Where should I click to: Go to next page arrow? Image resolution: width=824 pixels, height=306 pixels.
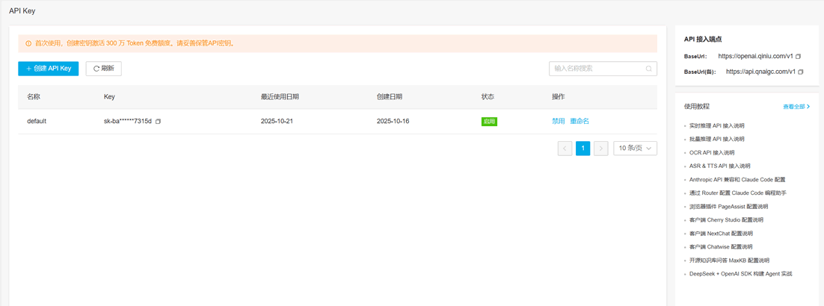[600, 149]
